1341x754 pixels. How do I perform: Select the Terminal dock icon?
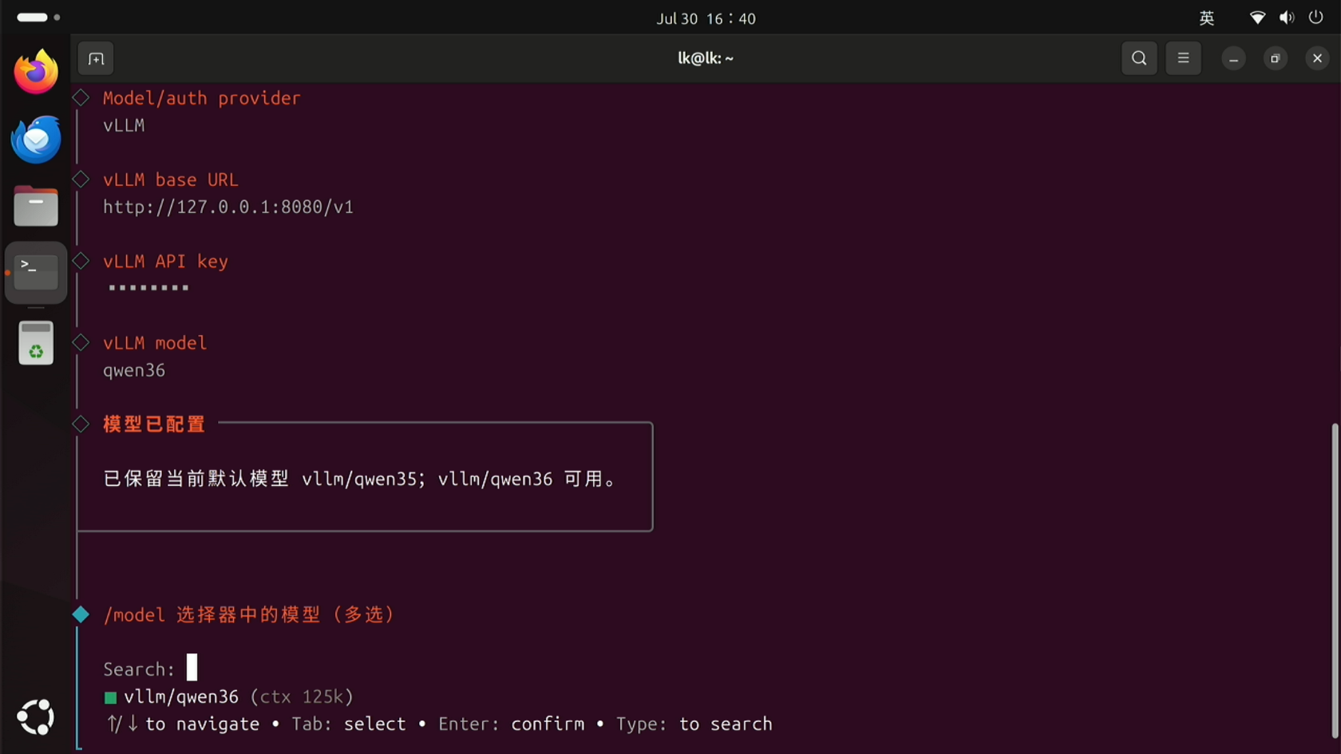[36, 273]
